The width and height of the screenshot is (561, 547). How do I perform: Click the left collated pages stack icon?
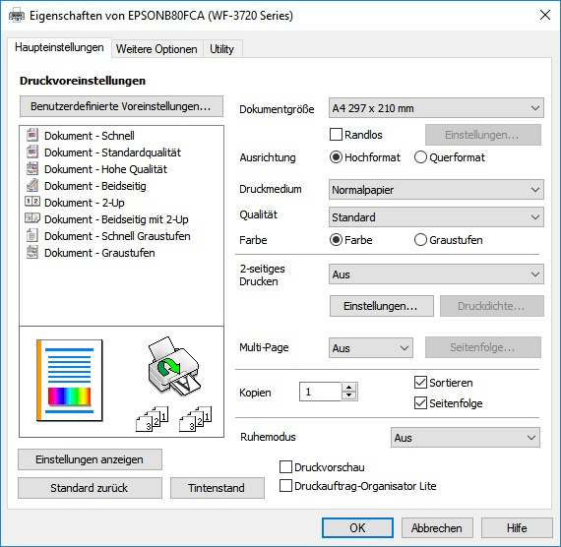pos(153,418)
